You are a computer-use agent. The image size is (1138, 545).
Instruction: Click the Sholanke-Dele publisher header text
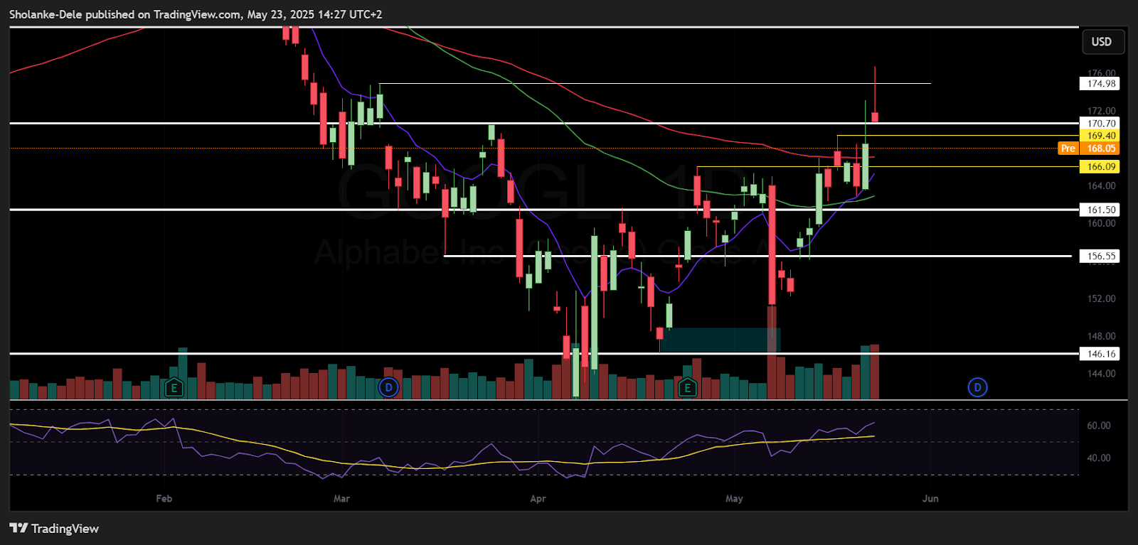click(196, 14)
